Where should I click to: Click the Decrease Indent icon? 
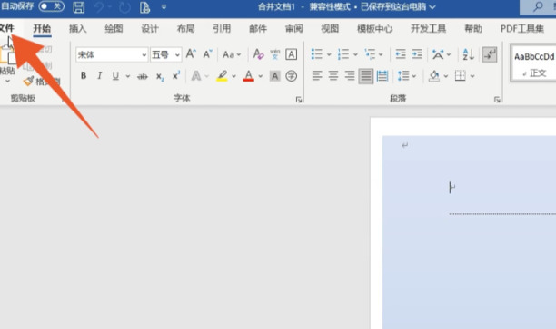(401, 54)
